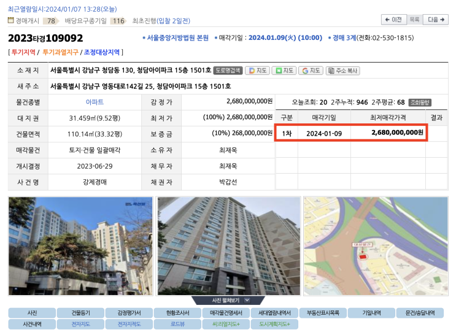Select the appraisal value 2,680,000,000원 in 감정가 row
Viewport: 456px width, 335px height.
[x=249, y=101]
